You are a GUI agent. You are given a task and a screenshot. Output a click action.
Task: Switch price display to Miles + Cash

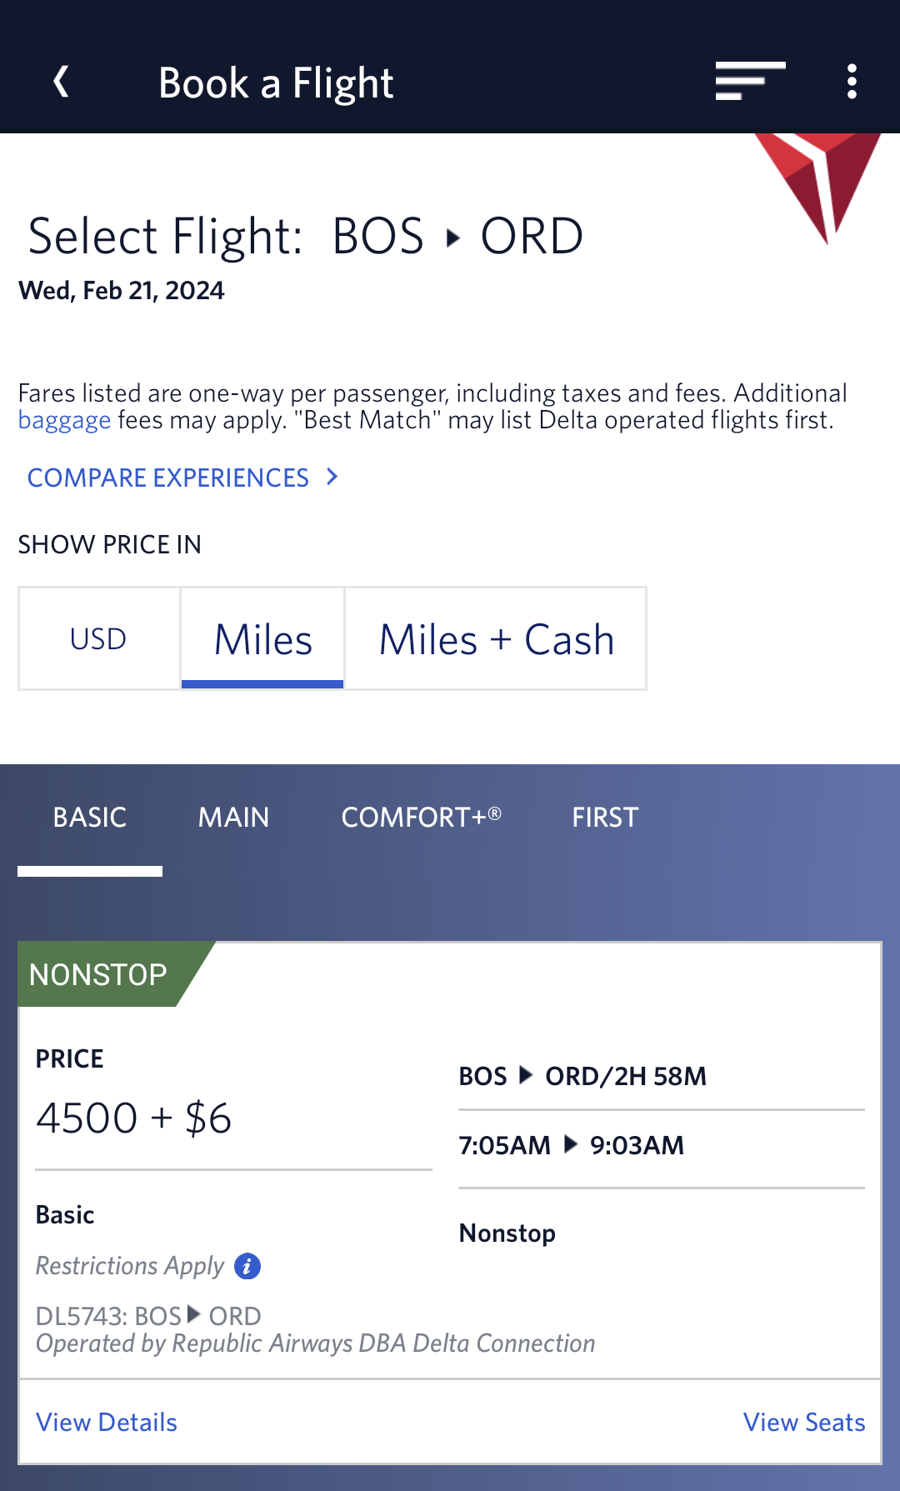pyautogui.click(x=496, y=639)
